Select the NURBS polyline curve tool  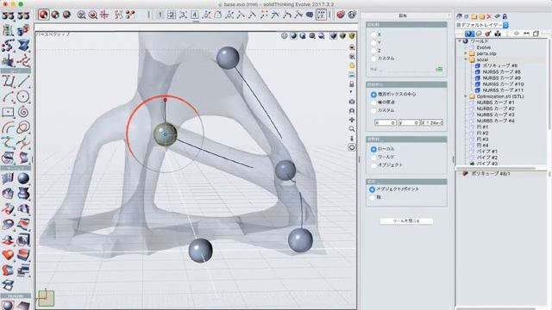(8, 81)
